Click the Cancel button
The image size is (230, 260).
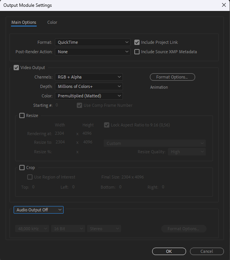(207, 251)
